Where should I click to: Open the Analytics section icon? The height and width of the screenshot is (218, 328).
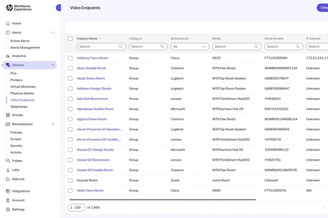[8, 56]
